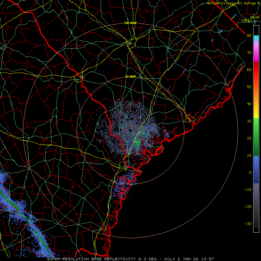Viewport: 261px width, 261px height.
Task: Click the "NEXR" label above the color scale
Action: pos(255,17)
